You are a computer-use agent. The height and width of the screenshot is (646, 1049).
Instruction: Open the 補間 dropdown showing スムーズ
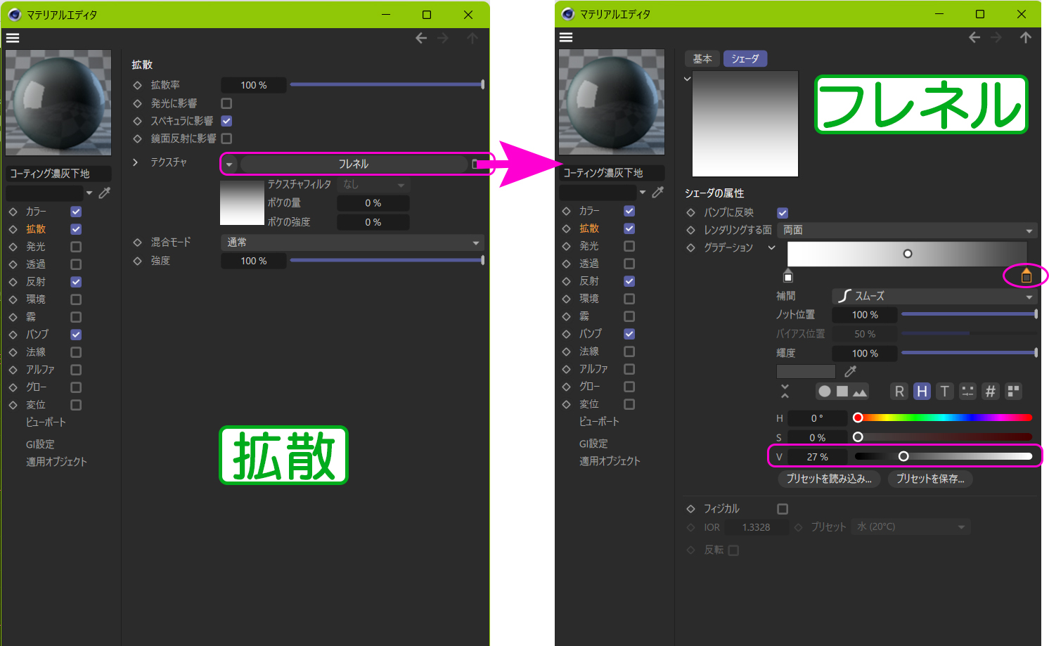coord(934,297)
